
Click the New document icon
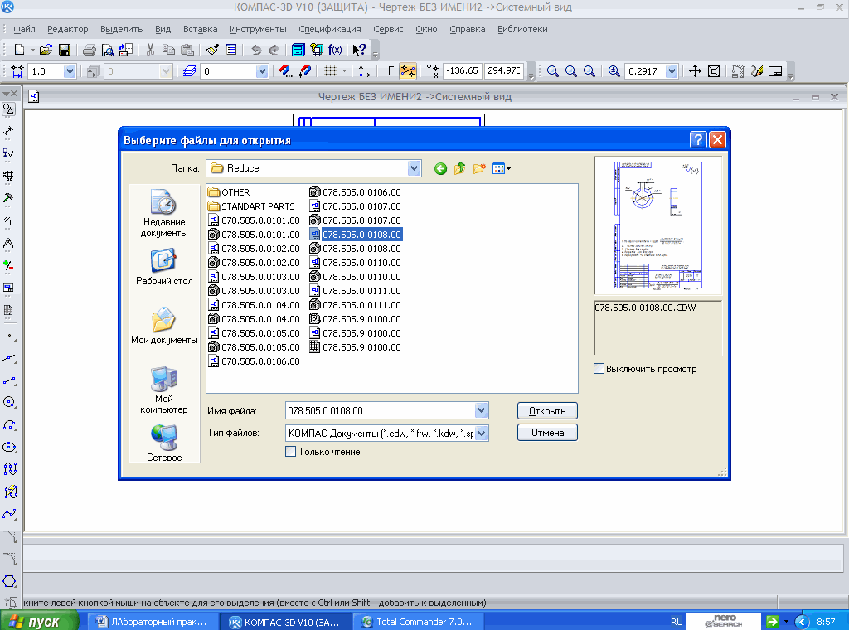[20, 50]
